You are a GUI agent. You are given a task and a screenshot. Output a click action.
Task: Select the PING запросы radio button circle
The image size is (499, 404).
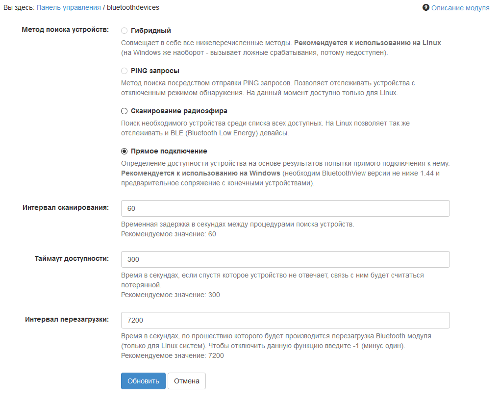click(124, 71)
